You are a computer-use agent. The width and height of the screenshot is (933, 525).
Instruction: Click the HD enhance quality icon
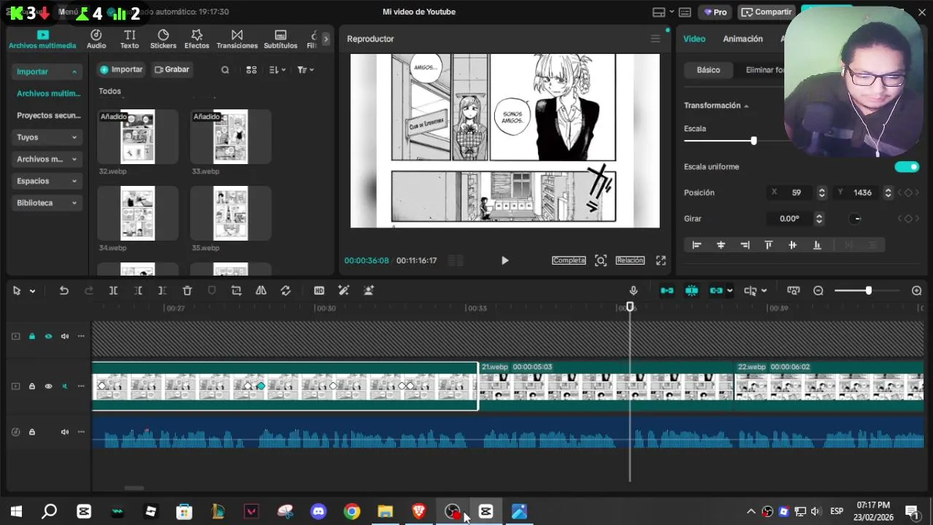pos(319,290)
